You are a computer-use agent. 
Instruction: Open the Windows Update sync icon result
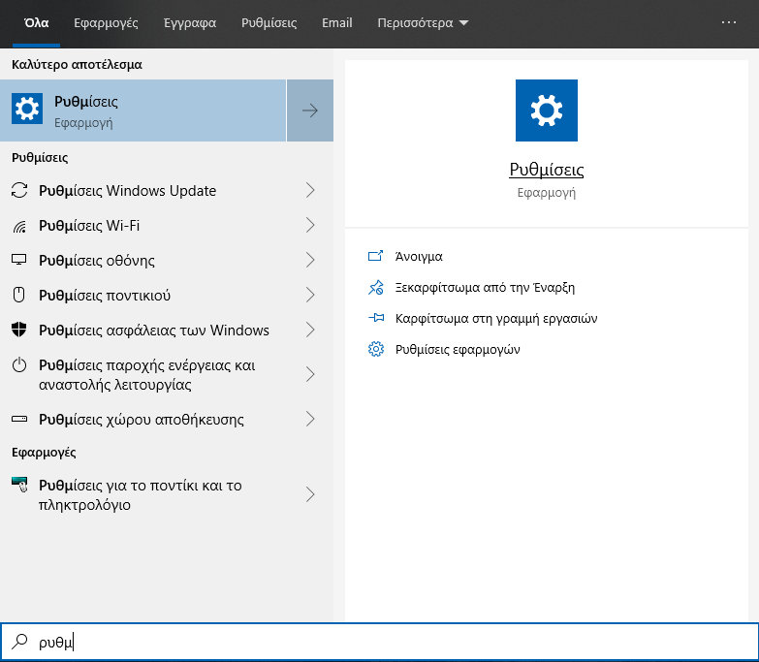click(x=19, y=190)
